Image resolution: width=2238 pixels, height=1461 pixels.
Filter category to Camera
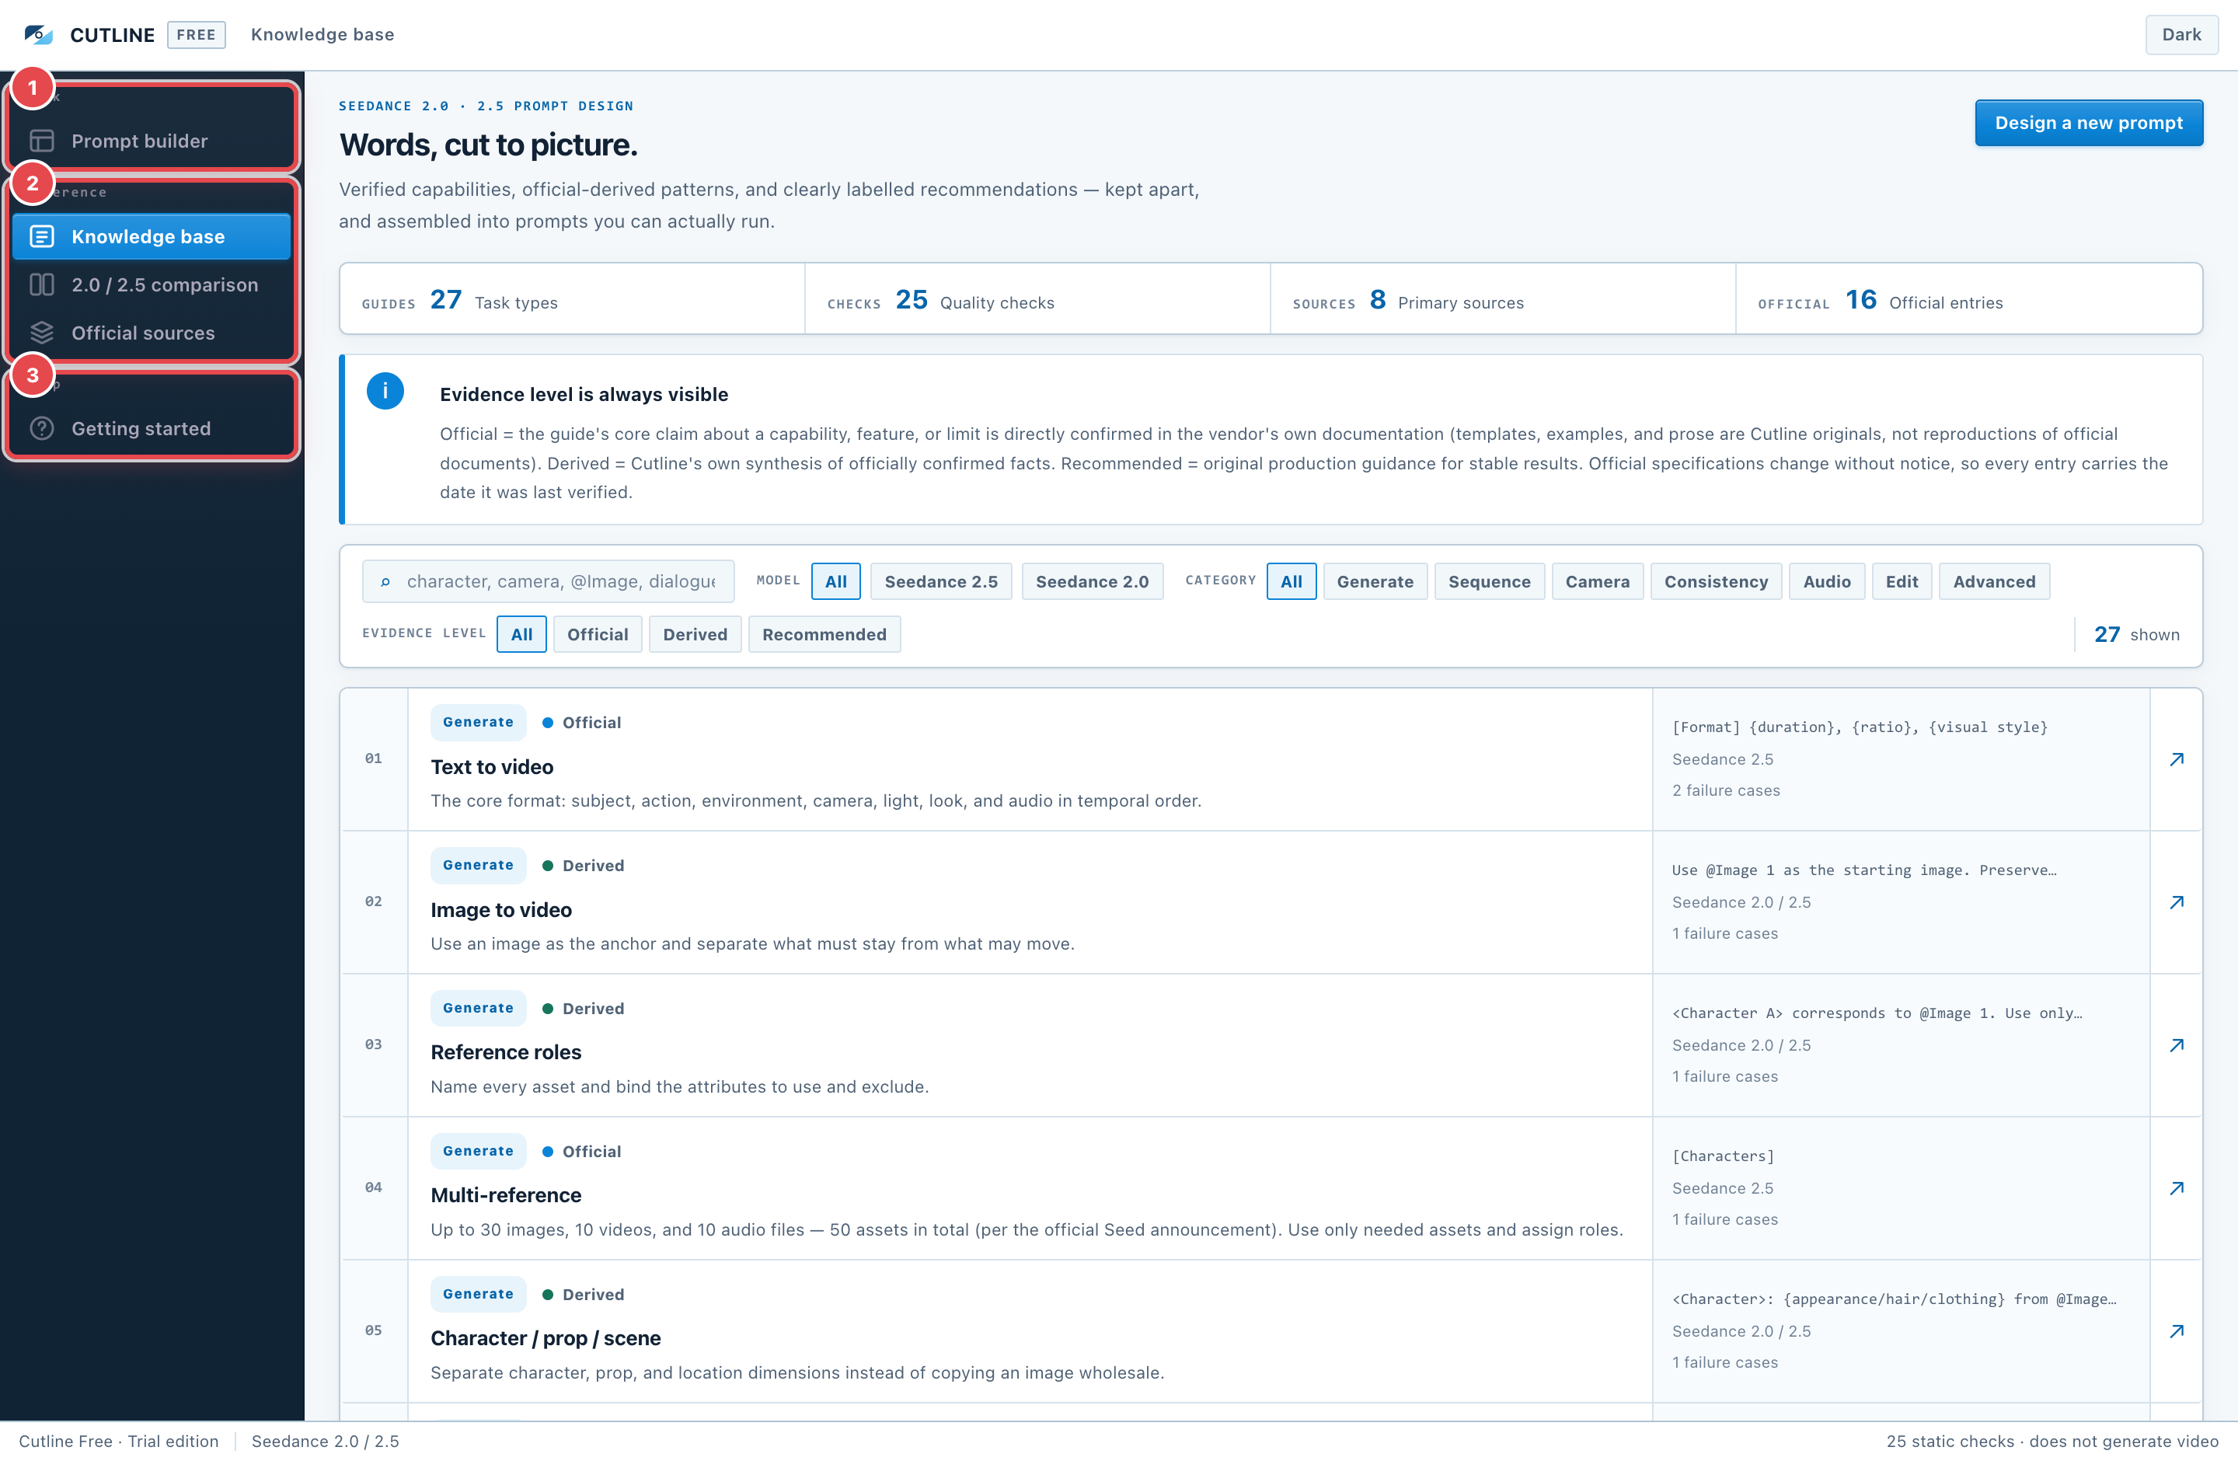pos(1598,582)
